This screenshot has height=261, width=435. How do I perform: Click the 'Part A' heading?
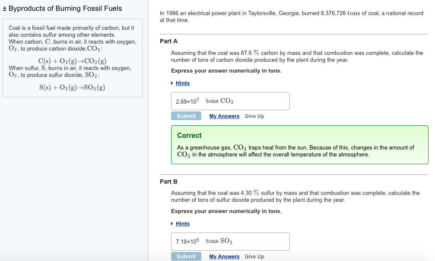[168, 41]
